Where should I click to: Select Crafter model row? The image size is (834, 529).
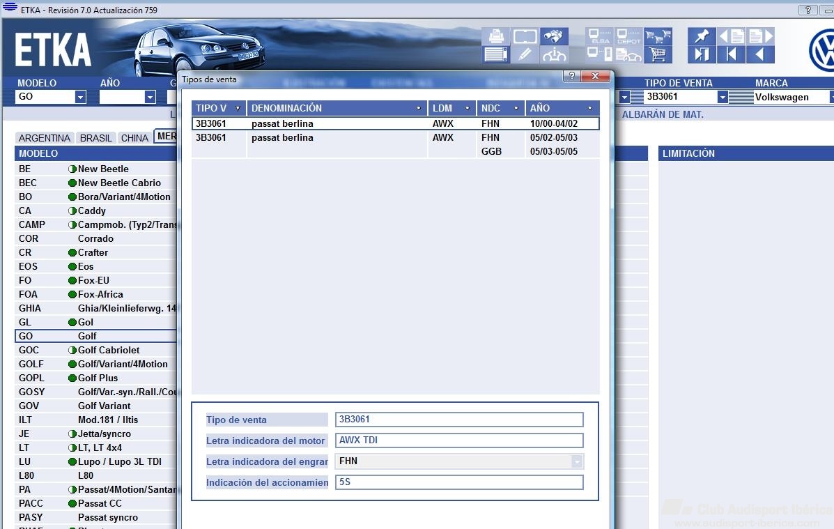click(95, 252)
